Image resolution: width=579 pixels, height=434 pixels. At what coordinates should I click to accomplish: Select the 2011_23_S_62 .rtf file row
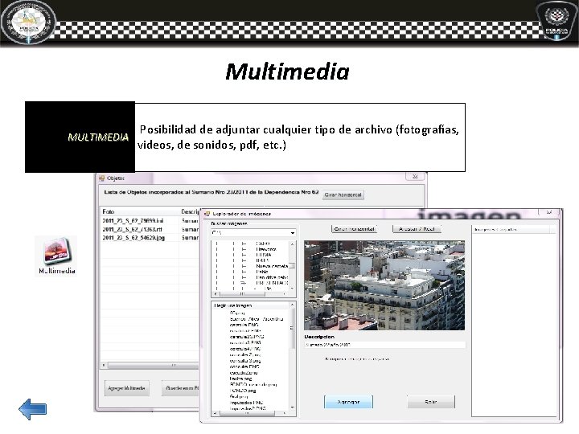[132, 229]
